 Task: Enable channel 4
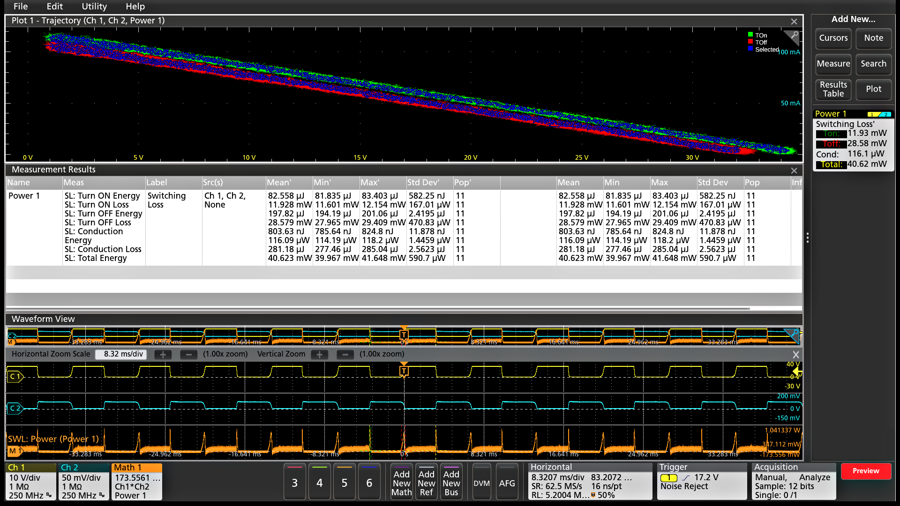(x=319, y=482)
